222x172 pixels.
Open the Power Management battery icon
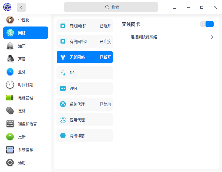10,98
